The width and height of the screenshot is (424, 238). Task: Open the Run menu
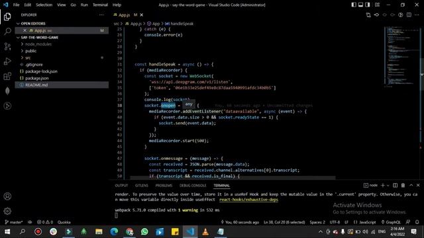(x=84, y=5)
